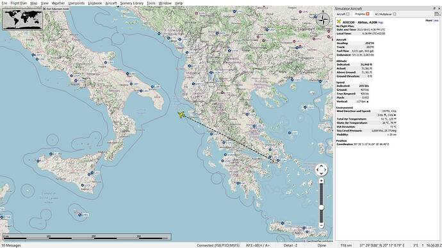Open the Flight Plan menu
Viewport: 442px width, 248px height.
pyautogui.click(x=19, y=3)
